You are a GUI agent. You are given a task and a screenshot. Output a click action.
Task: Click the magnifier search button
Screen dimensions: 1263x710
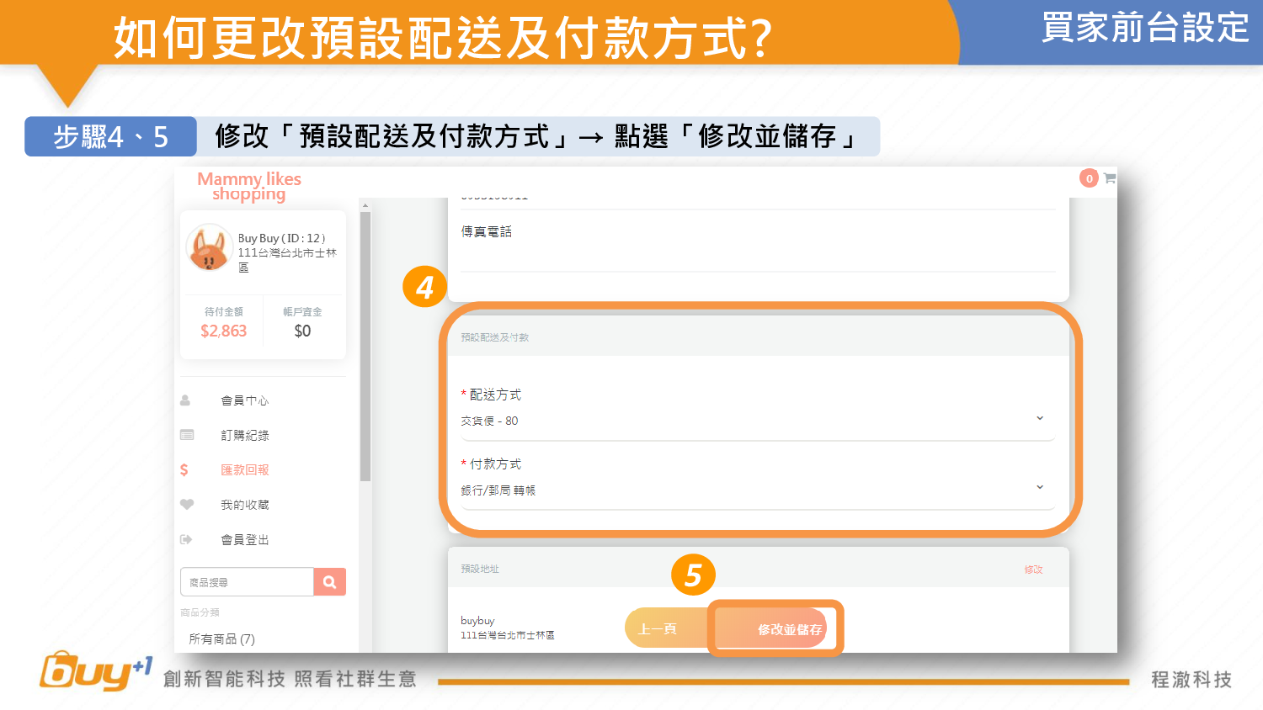[330, 582]
